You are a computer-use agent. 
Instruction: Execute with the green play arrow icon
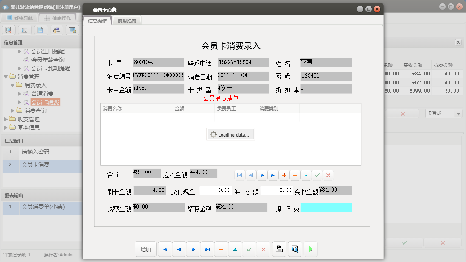pyautogui.click(x=310, y=249)
